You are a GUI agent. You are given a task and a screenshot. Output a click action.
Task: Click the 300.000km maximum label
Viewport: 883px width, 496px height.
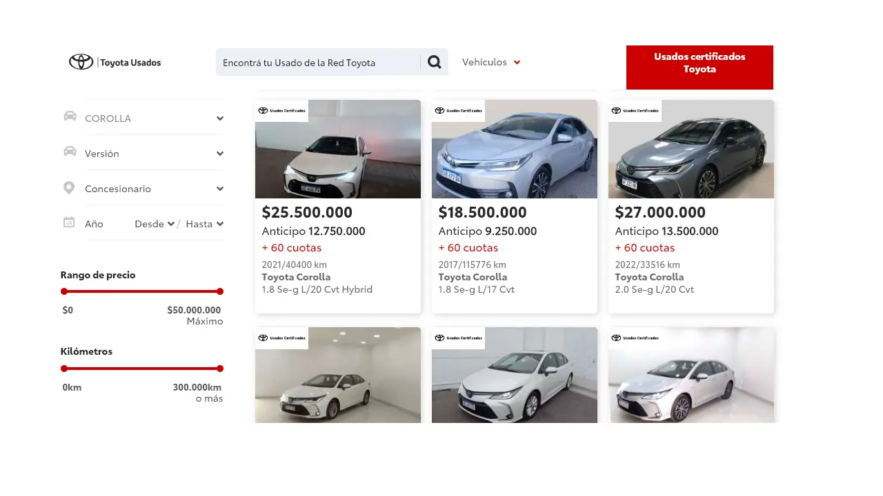tap(197, 387)
